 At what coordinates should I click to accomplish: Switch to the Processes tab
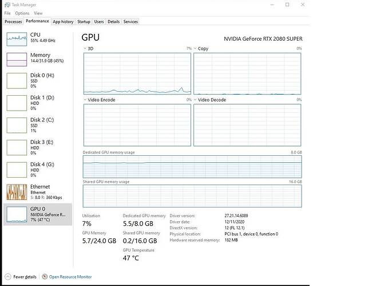point(13,21)
